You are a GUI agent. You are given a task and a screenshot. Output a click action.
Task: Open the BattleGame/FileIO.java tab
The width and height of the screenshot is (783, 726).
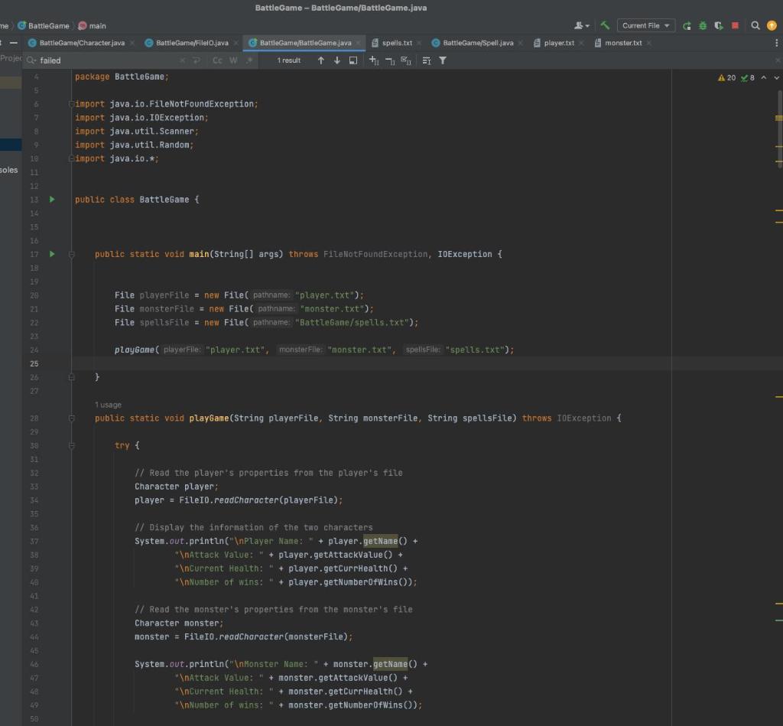191,43
